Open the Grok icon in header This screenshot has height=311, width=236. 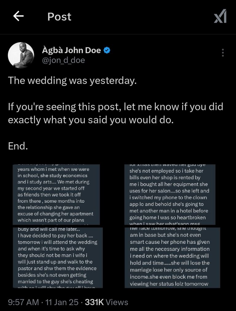tap(220, 16)
